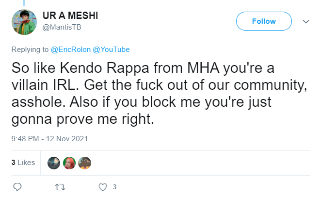The height and width of the screenshot is (198, 320).
Task: Click the blue thread line above avatar
Action: (x=24, y=3)
